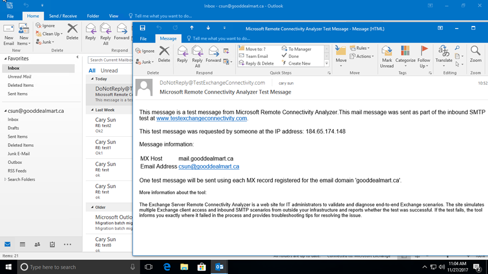
Task: Select the Done quick step
Action: point(293,56)
